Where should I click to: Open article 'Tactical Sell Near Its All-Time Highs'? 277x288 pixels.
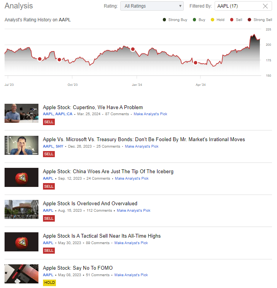pos(102,236)
